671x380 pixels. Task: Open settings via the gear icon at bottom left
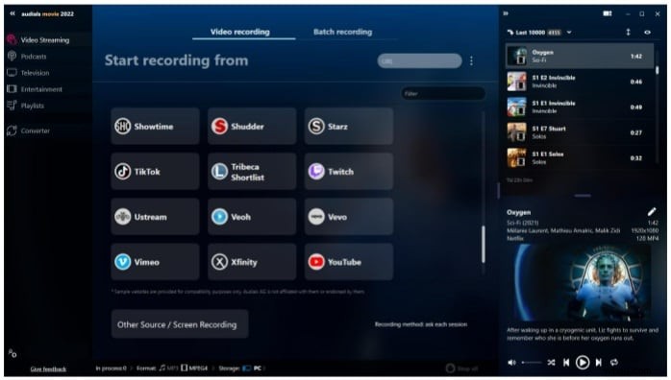12,353
